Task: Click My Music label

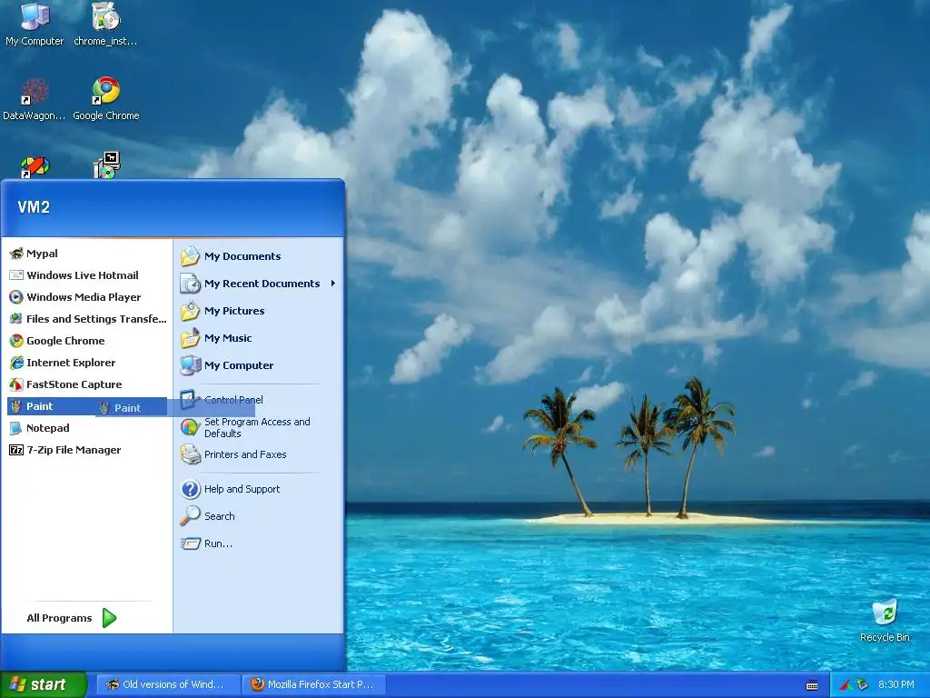Action: [x=228, y=338]
